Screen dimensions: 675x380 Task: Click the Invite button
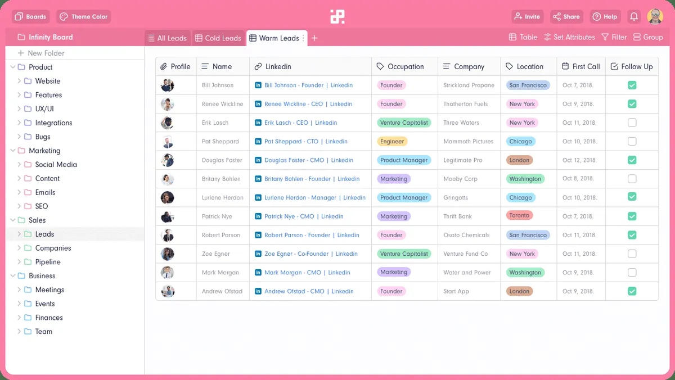[x=527, y=17]
